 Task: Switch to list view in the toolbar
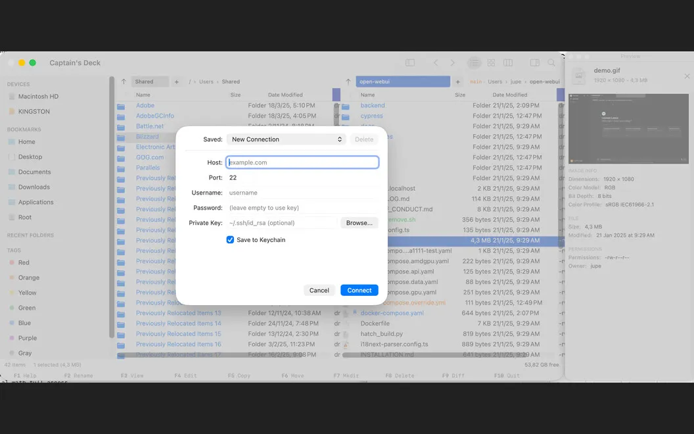pos(474,63)
